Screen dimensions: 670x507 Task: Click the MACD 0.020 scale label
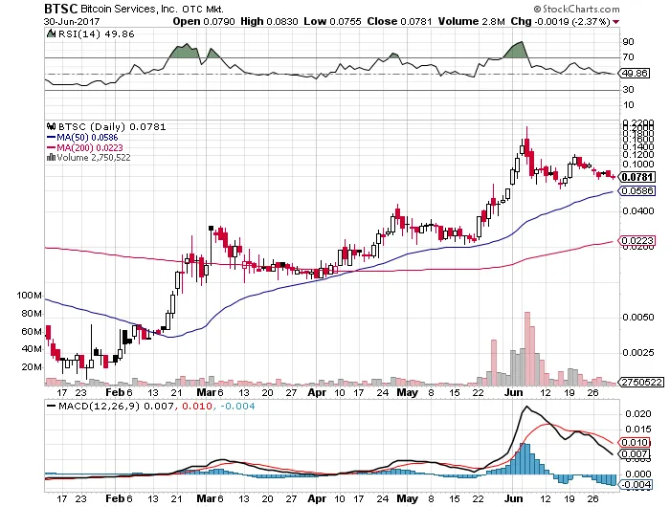tap(638, 414)
